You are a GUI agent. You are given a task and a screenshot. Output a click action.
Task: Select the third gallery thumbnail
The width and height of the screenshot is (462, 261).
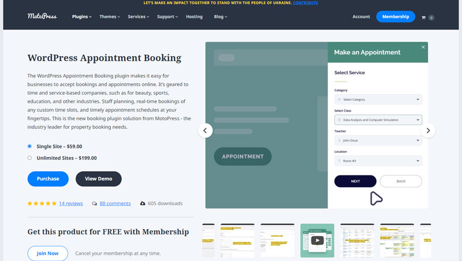[x=277, y=240]
